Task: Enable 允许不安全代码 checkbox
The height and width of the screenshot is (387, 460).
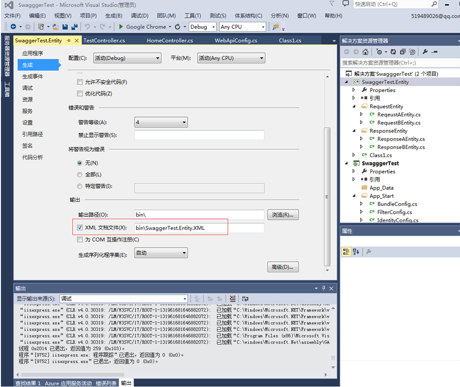Action: (x=80, y=82)
